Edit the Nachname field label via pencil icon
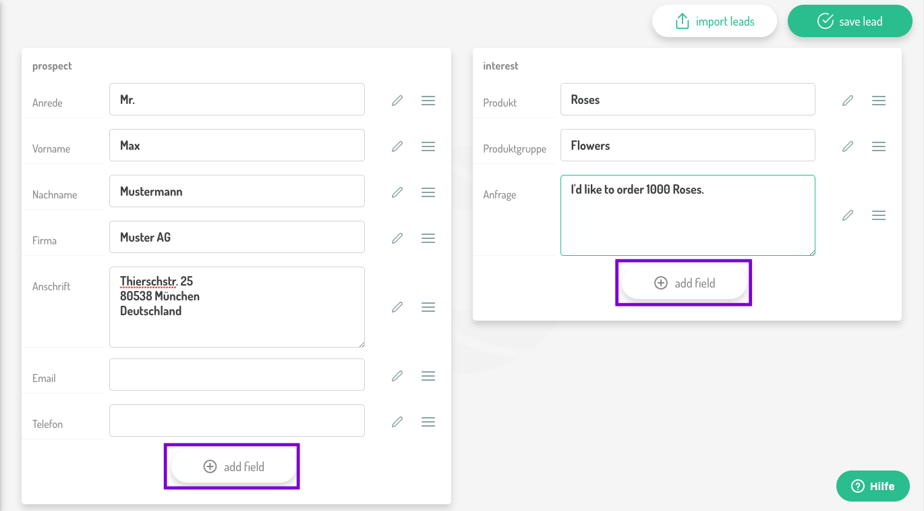Image resolution: width=924 pixels, height=511 pixels. pos(397,192)
